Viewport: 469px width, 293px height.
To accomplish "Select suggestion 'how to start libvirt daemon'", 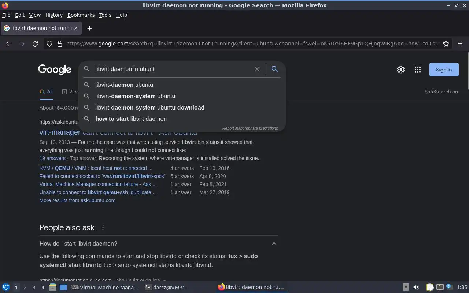I will point(182,119).
